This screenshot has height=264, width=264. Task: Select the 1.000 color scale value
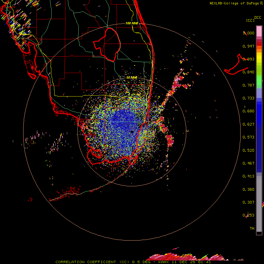[248, 33]
